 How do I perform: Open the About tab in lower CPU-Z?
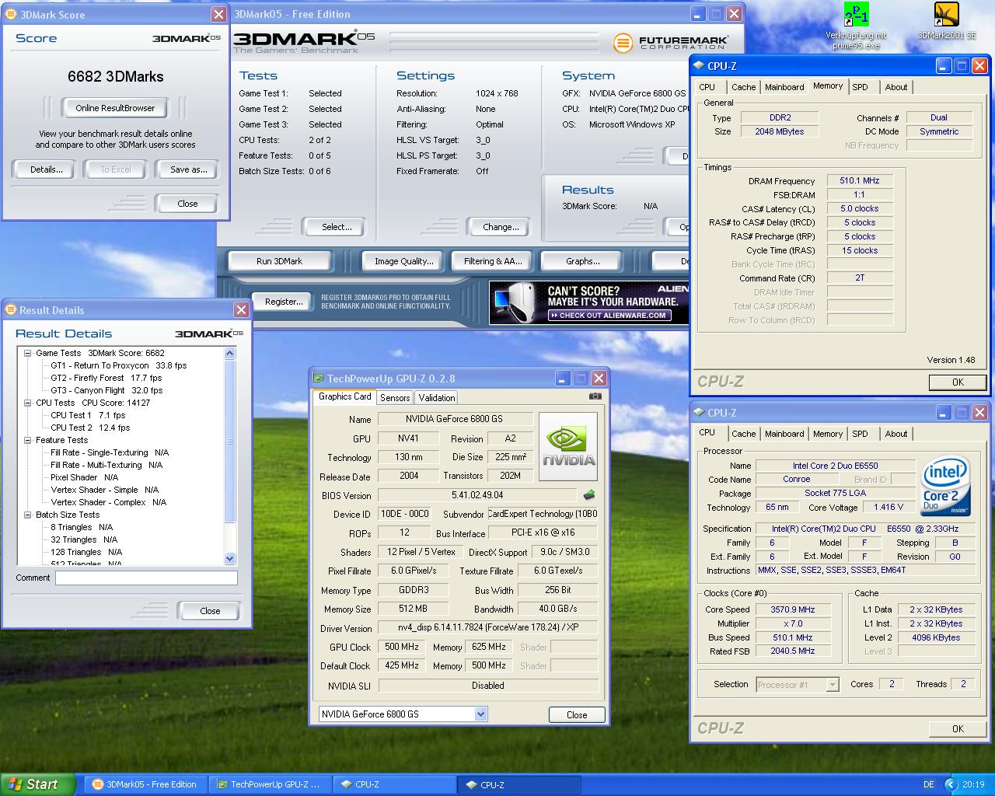pos(896,434)
